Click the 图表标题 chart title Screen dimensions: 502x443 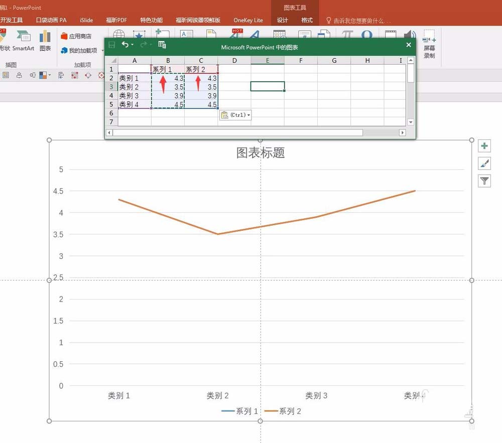[x=260, y=153]
